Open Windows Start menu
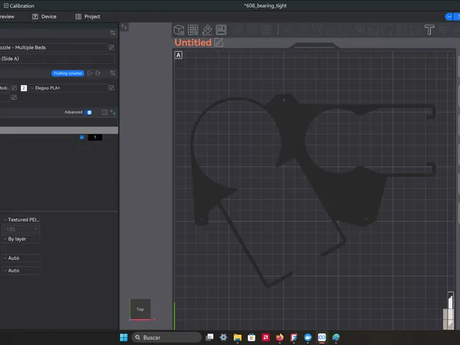 (x=124, y=337)
